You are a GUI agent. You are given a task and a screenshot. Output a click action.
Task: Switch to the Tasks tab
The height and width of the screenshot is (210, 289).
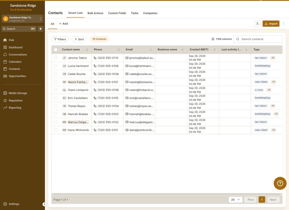click(x=134, y=13)
